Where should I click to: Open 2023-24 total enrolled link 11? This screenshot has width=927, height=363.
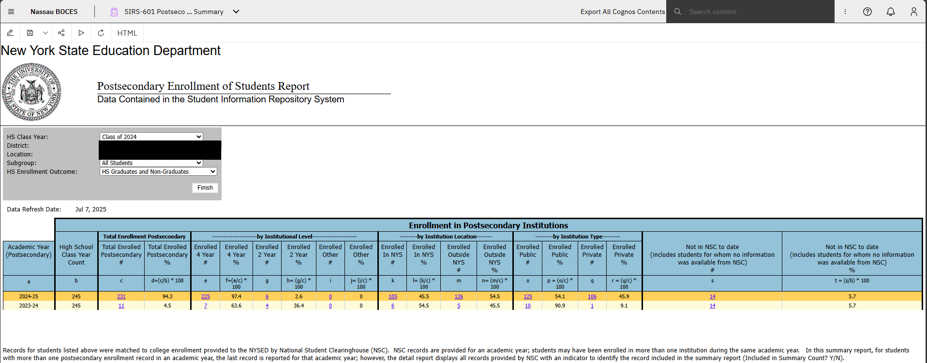[121, 306]
